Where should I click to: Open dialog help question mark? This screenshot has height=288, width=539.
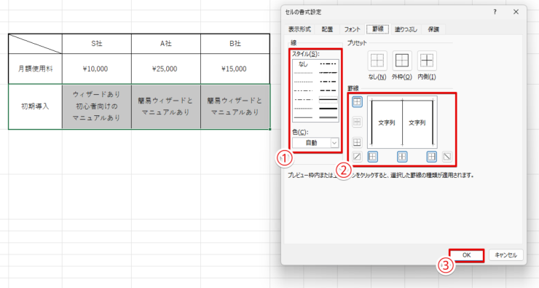[x=495, y=12]
